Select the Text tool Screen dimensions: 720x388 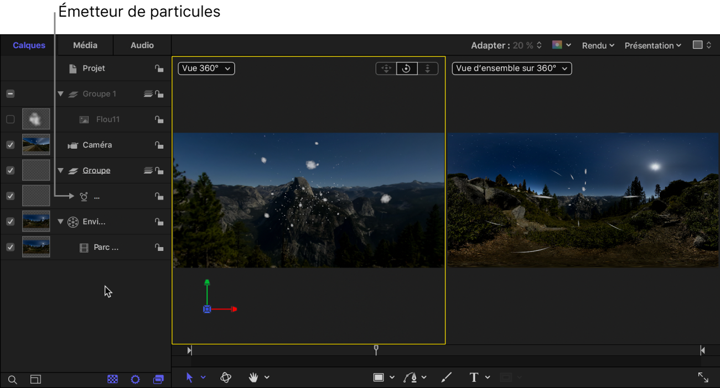474,377
